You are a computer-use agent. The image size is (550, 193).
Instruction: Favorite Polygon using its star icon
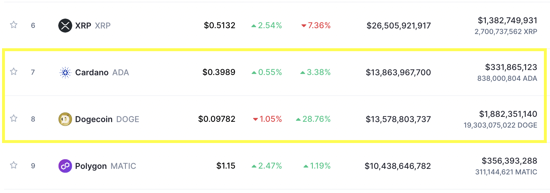(14, 165)
